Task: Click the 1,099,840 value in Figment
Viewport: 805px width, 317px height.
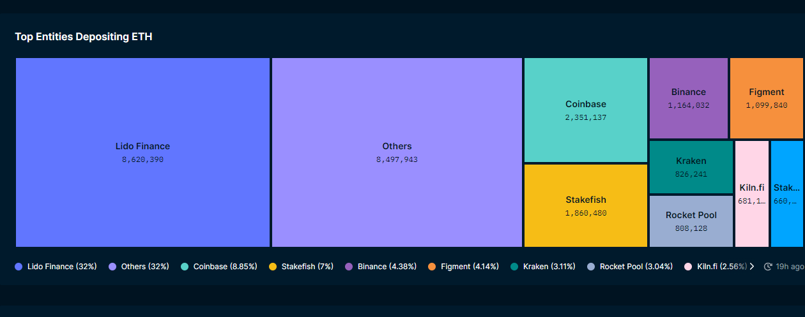Action: 767,105
